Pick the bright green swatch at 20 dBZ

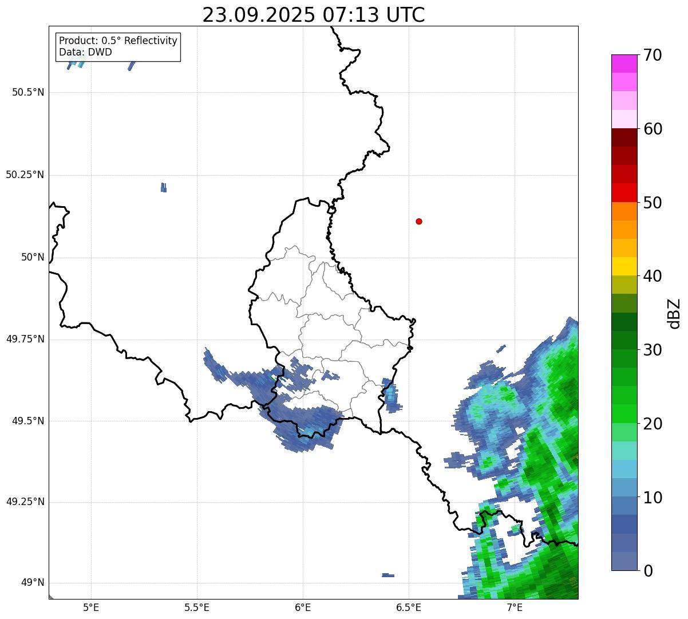click(x=624, y=414)
